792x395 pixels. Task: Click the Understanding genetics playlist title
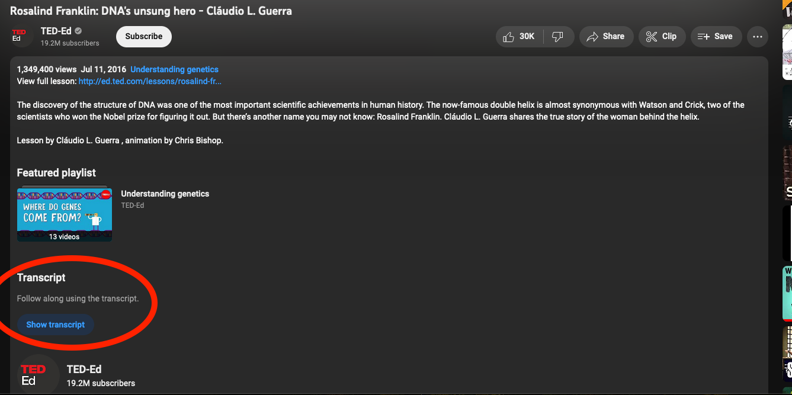(165, 194)
